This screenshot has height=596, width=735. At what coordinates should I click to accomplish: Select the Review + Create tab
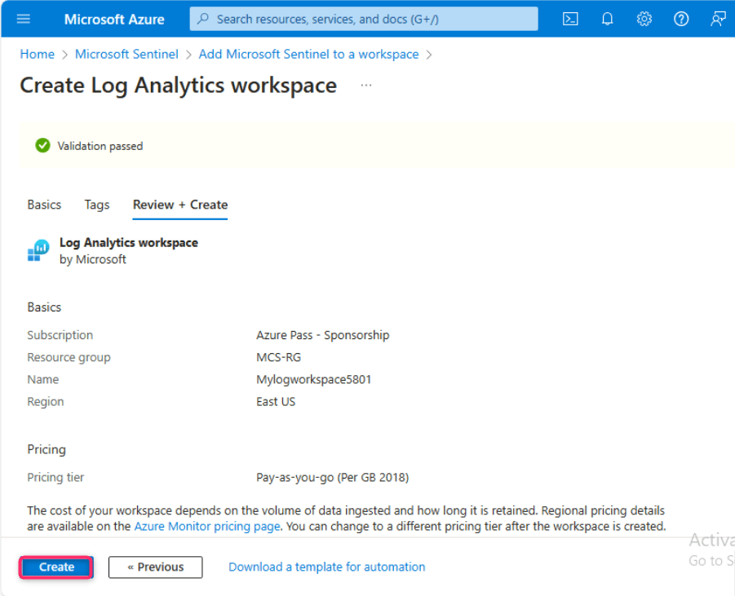[180, 205]
